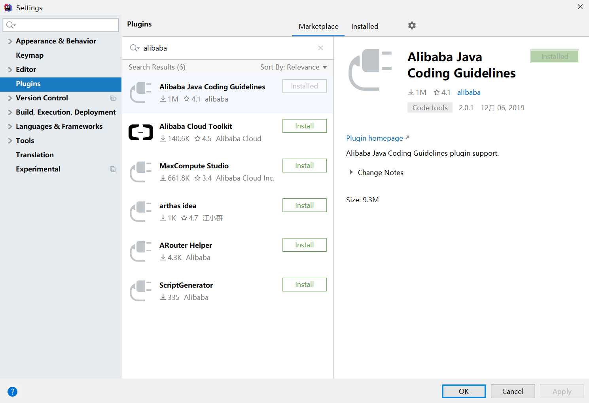This screenshot has width=589, height=403.
Task: Expand the Tools settings node
Action: [x=10, y=141]
